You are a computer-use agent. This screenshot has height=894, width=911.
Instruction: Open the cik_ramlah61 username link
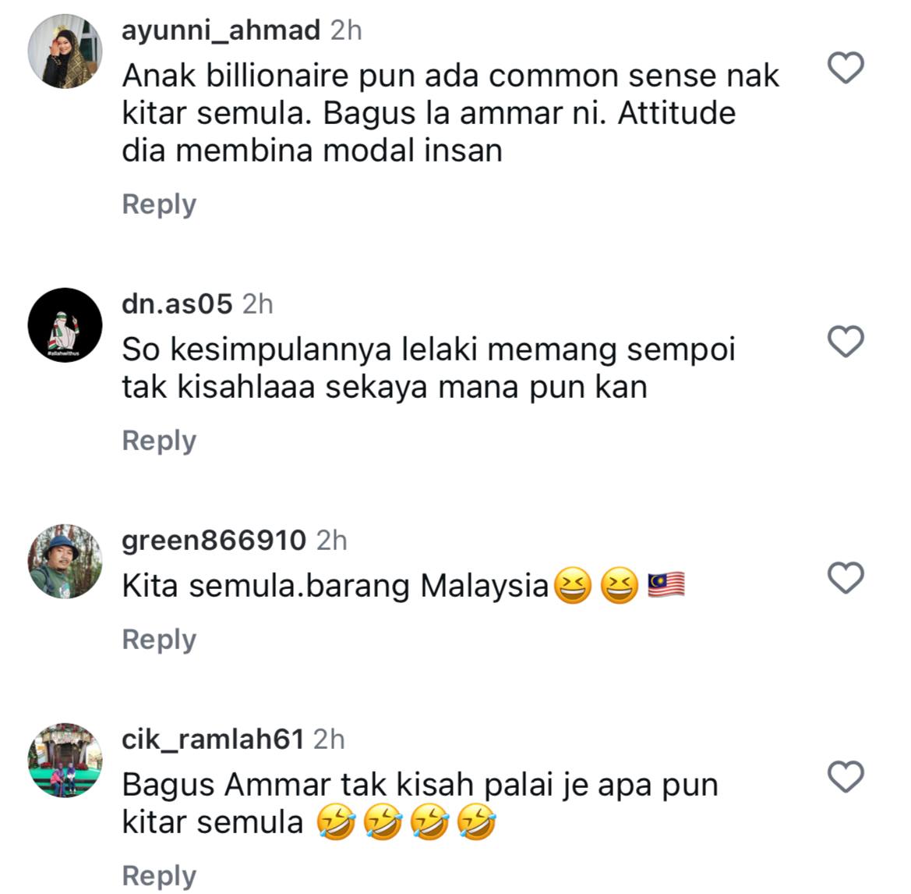213,740
